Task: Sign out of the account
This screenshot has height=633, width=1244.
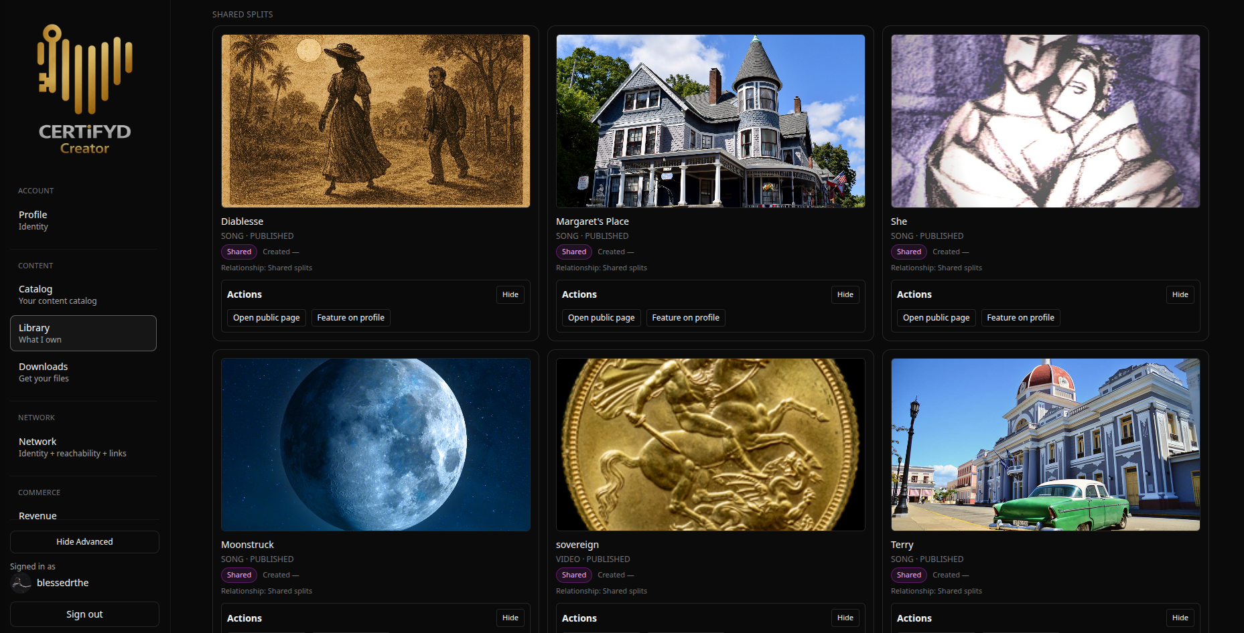Action: click(84, 614)
